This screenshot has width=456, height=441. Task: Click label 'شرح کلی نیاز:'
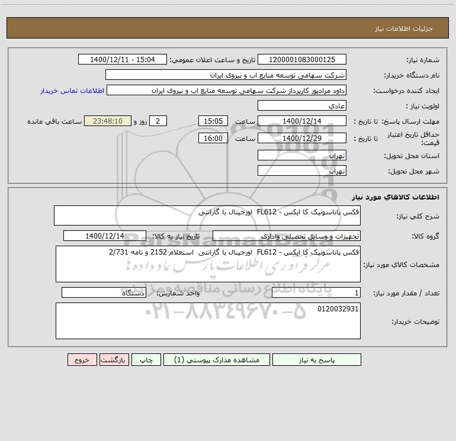click(x=418, y=216)
